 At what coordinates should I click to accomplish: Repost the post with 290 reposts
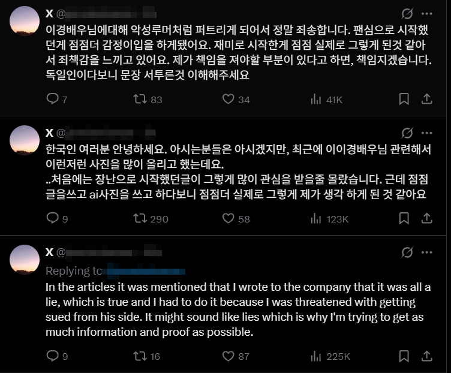tap(140, 219)
